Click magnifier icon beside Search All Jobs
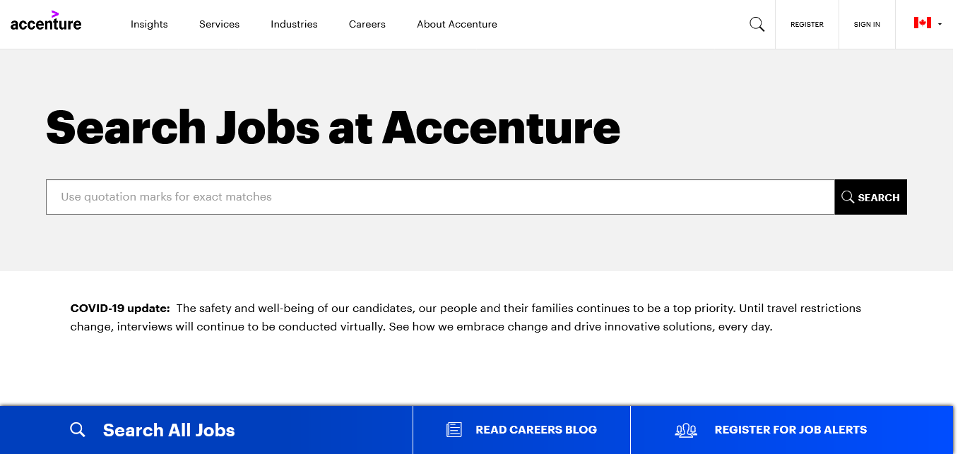 (x=78, y=430)
